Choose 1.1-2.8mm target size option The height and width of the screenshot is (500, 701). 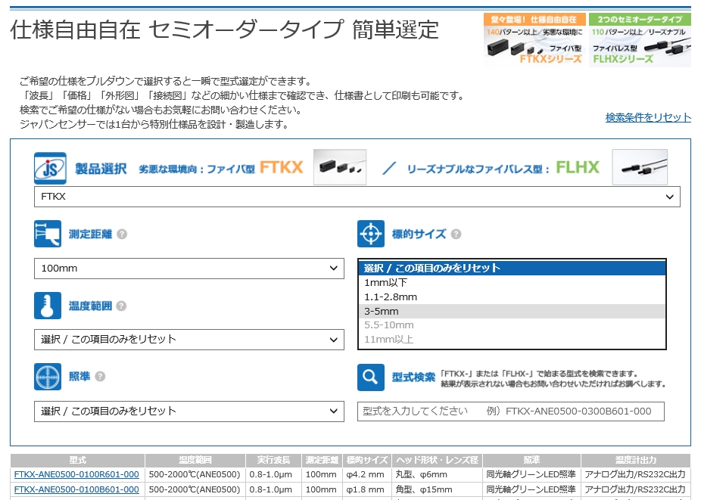(512, 297)
